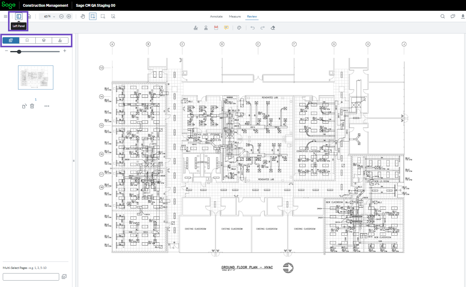
Task: Rotate page 1 clockwise
Action: point(24,106)
